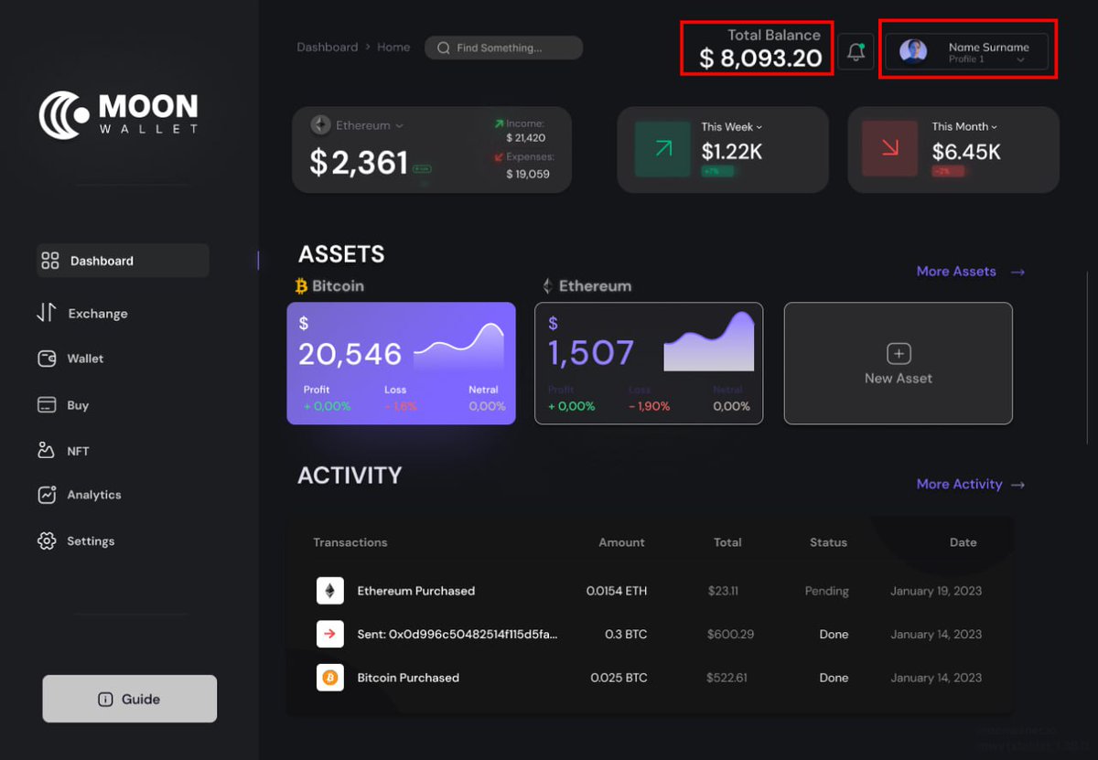
Task: Click the Buy icon in the sidebar
Action: click(48, 404)
